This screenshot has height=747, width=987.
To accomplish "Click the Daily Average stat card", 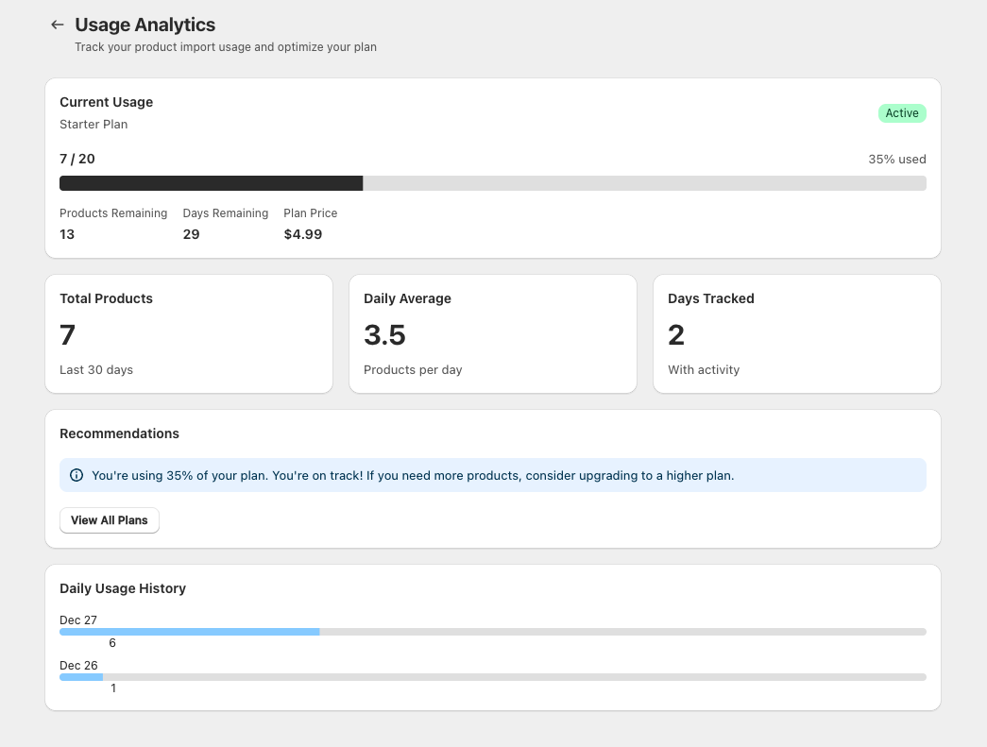I will 492,333.
